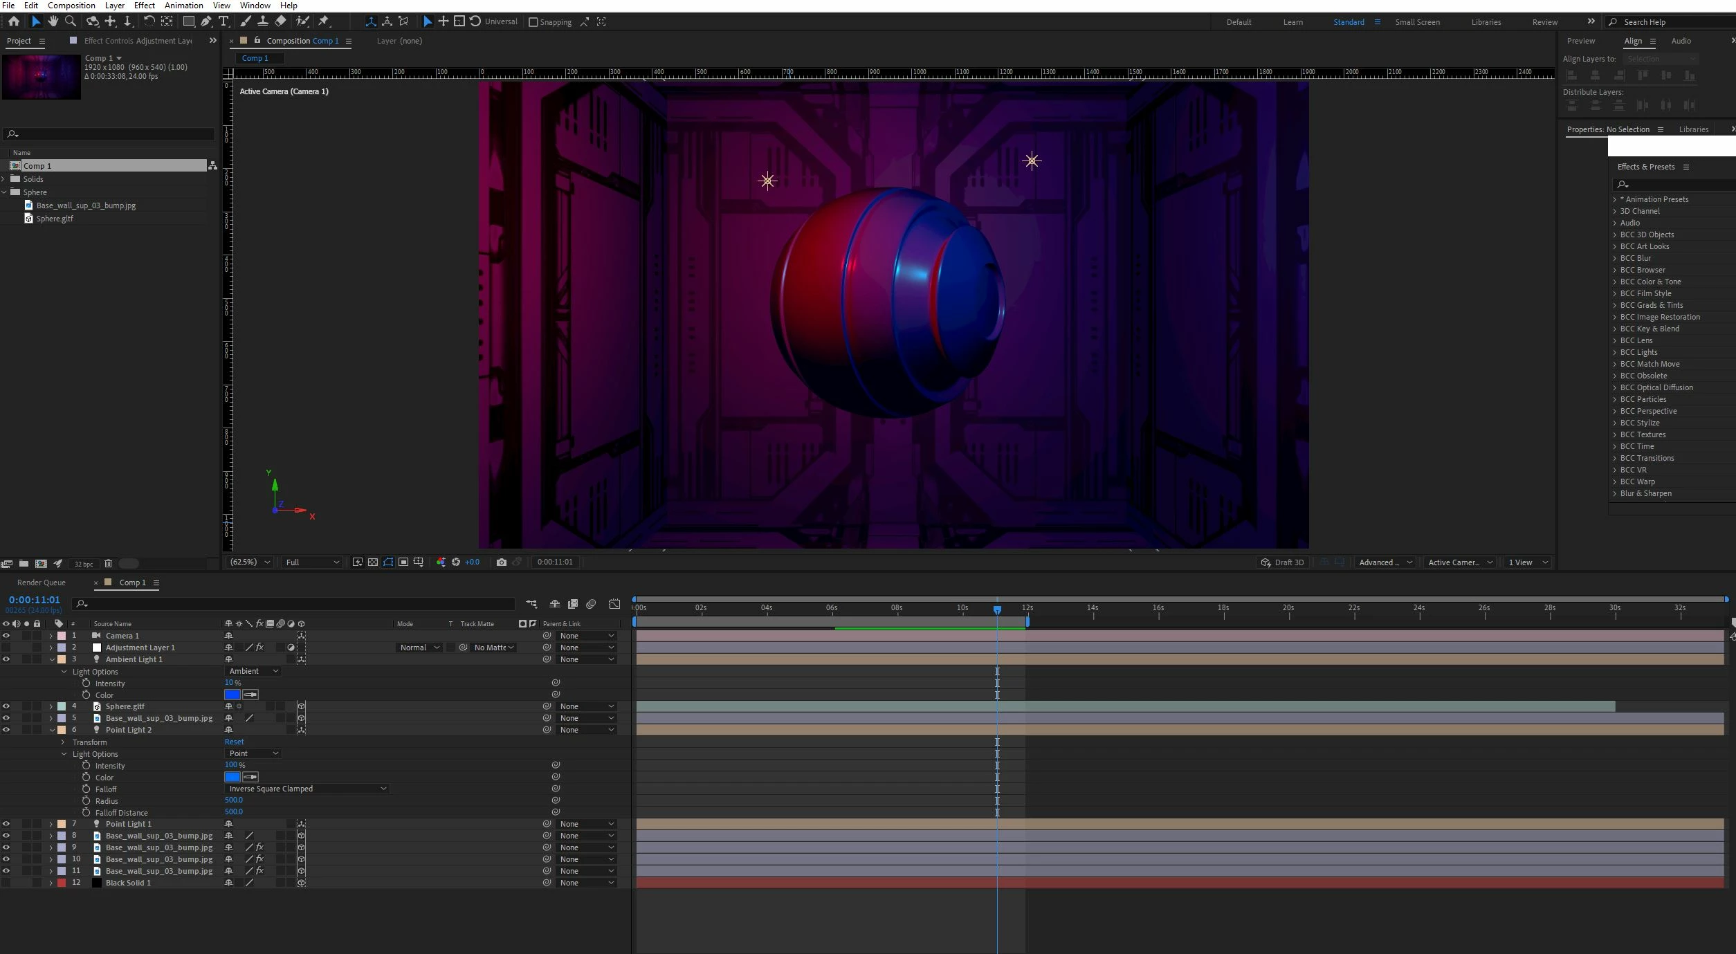Take a snapshot with camera icon
Viewport: 1736px width, 954px height.
(501, 562)
